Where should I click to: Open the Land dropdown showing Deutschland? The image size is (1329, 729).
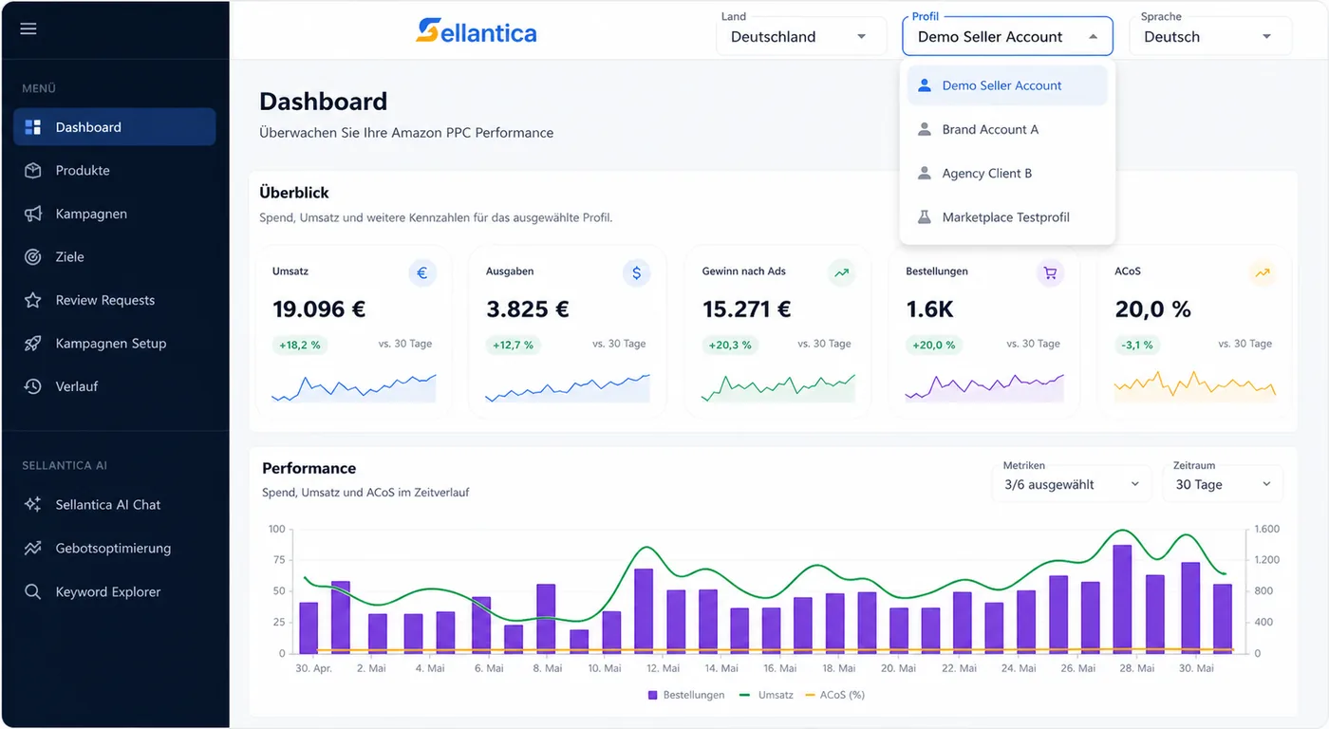tap(798, 36)
